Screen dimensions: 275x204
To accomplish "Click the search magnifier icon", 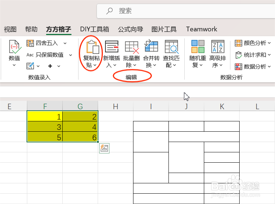I will click(109, 11).
